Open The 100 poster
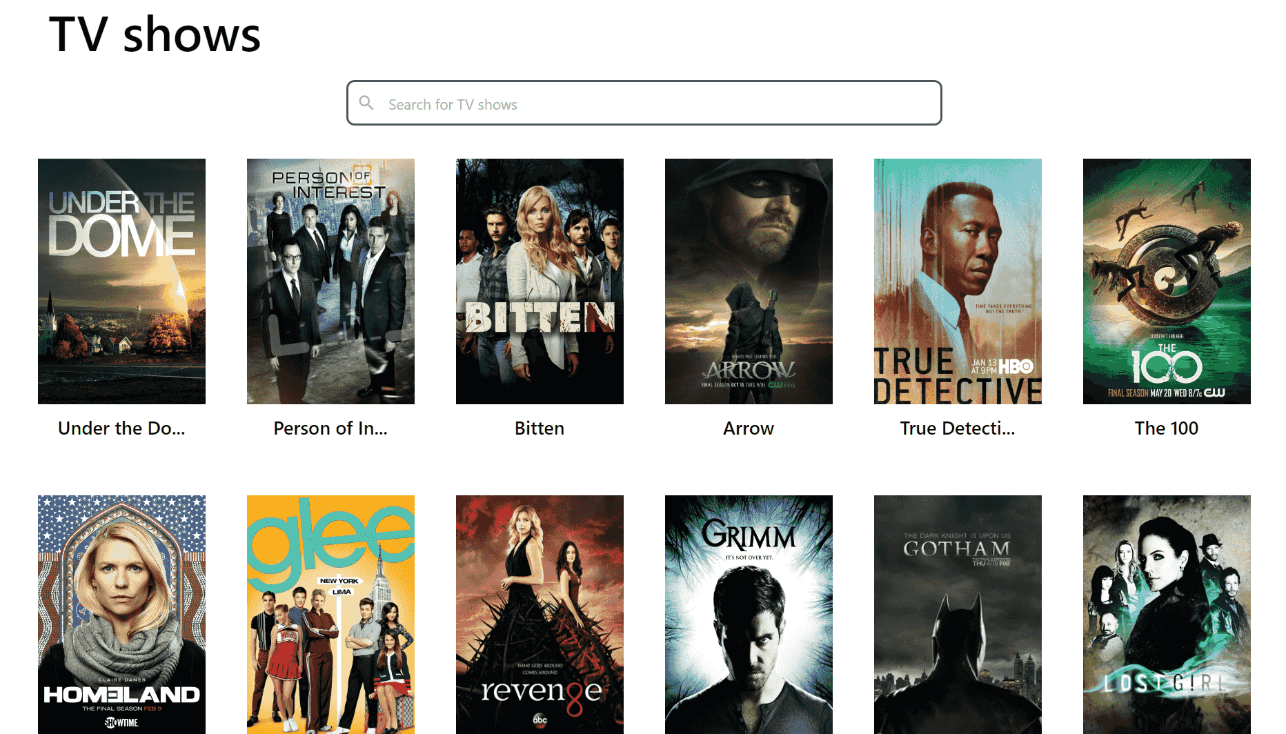The height and width of the screenshot is (734, 1286). [x=1167, y=281]
